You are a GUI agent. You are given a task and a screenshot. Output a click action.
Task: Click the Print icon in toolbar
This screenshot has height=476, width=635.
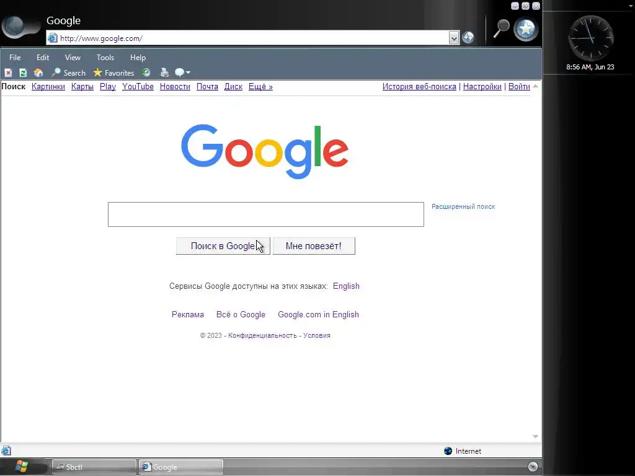[x=164, y=73]
